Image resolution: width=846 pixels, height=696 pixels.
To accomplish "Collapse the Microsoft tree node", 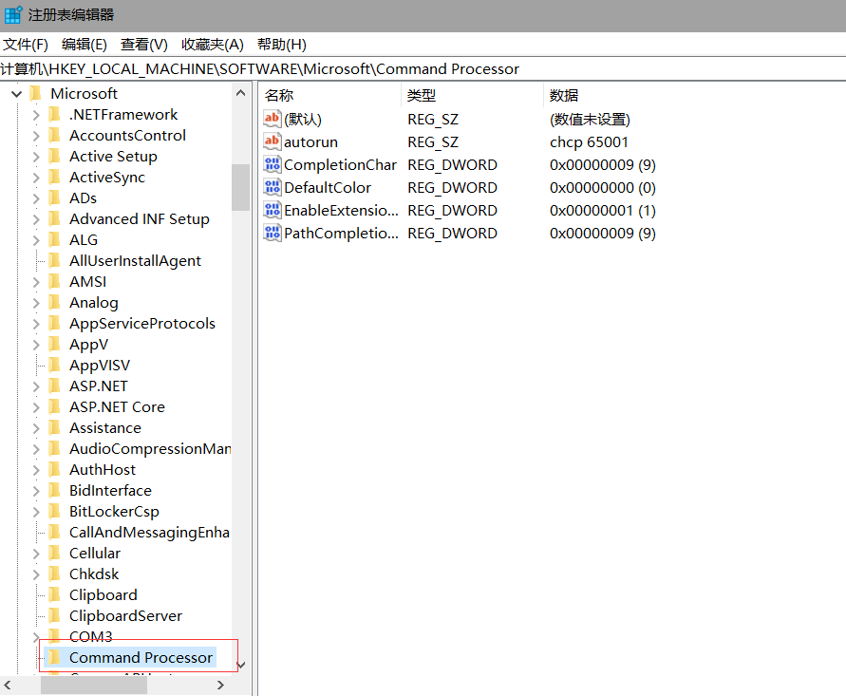I will (x=17, y=94).
